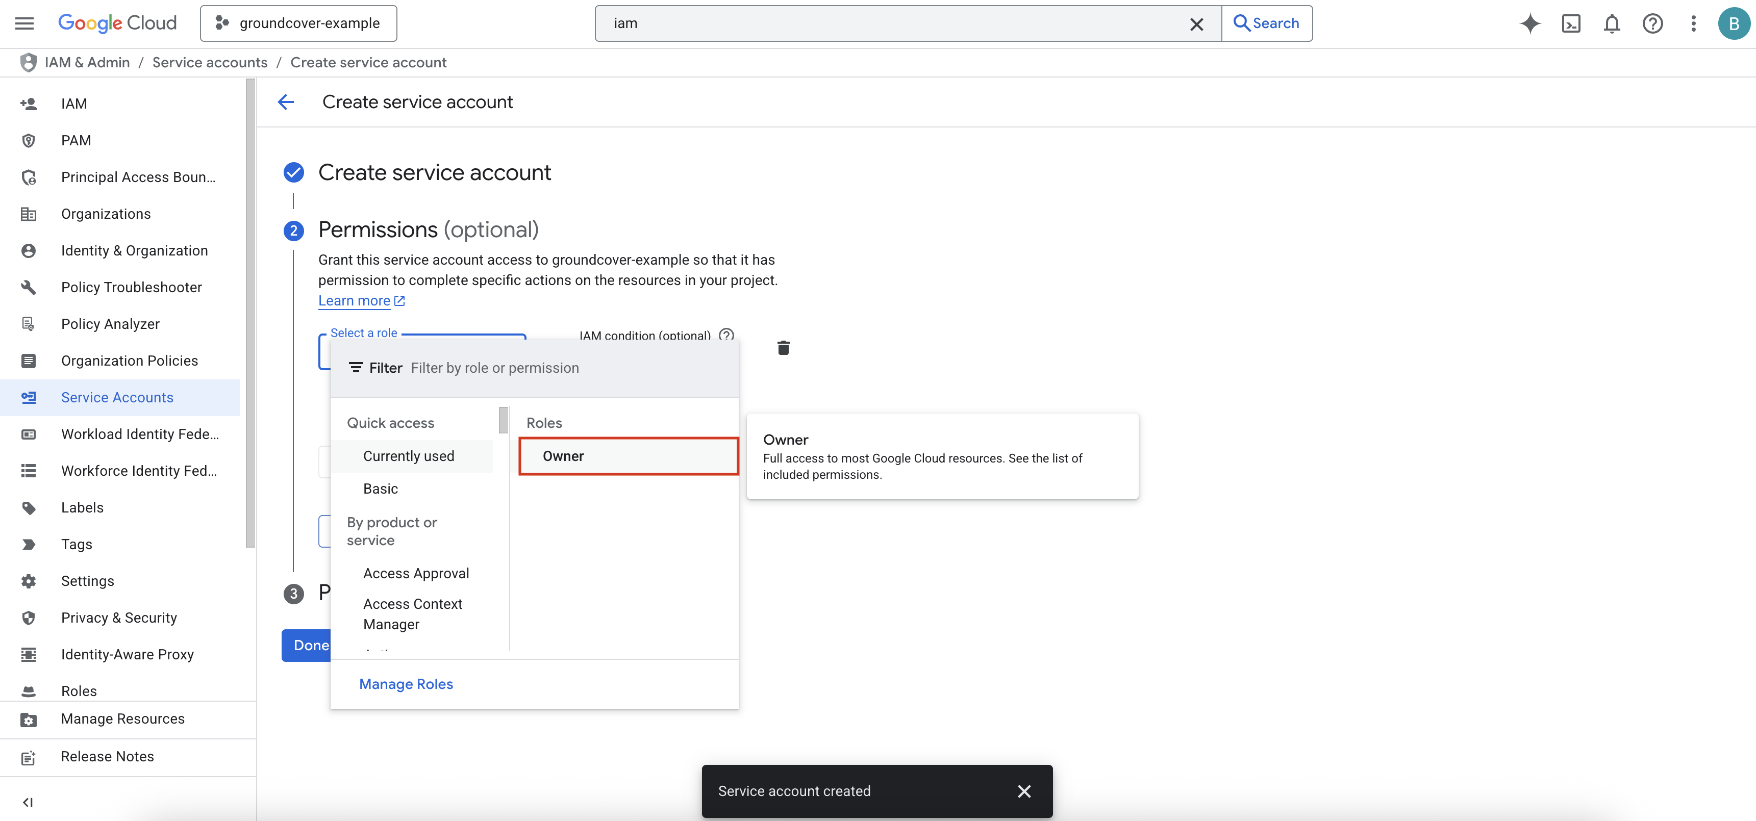Open the three-dot settings and utilities menu
Viewport: 1756px width, 821px height.
pos(1693,23)
